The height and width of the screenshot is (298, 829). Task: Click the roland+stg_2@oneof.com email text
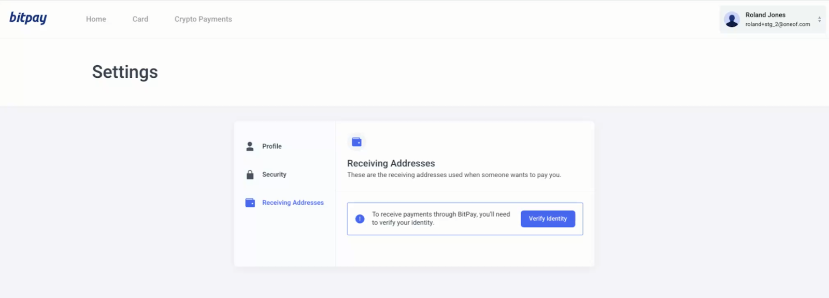[x=778, y=24]
